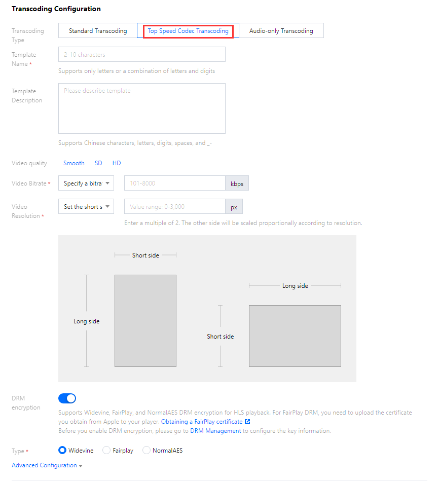Image resolution: width=439 pixels, height=482 pixels.
Task: Choose the SD video quality preset
Action: (98, 163)
